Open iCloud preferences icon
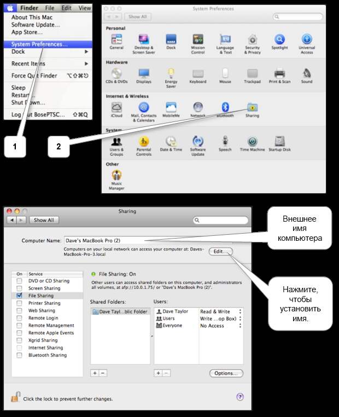Viewport: 339px width, 417px height. (x=116, y=107)
